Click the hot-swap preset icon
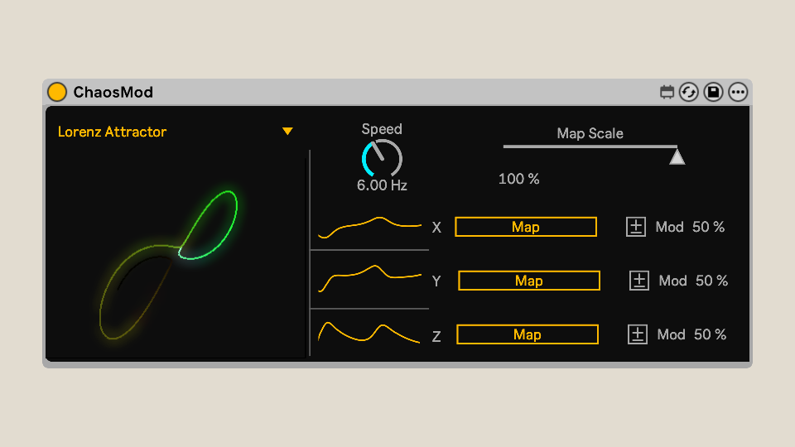Screen dimensions: 795x447 point(689,93)
